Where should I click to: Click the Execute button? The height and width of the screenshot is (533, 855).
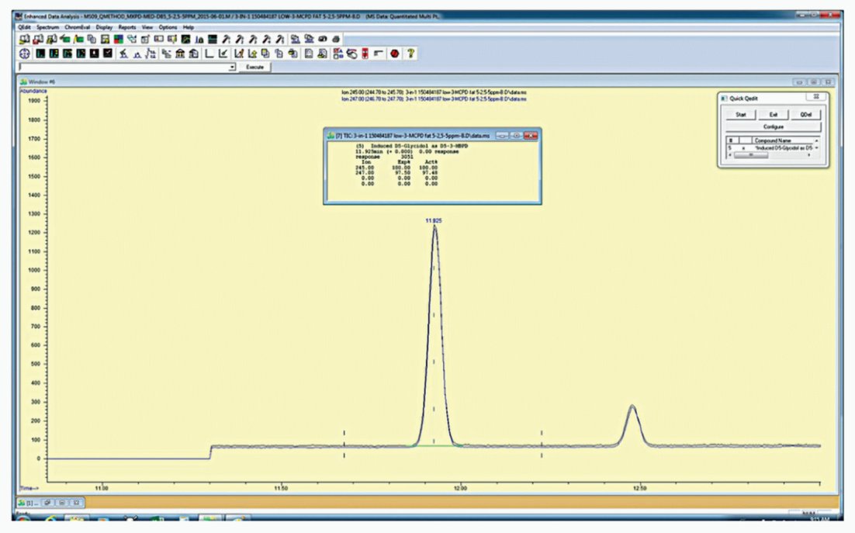pyautogui.click(x=254, y=67)
